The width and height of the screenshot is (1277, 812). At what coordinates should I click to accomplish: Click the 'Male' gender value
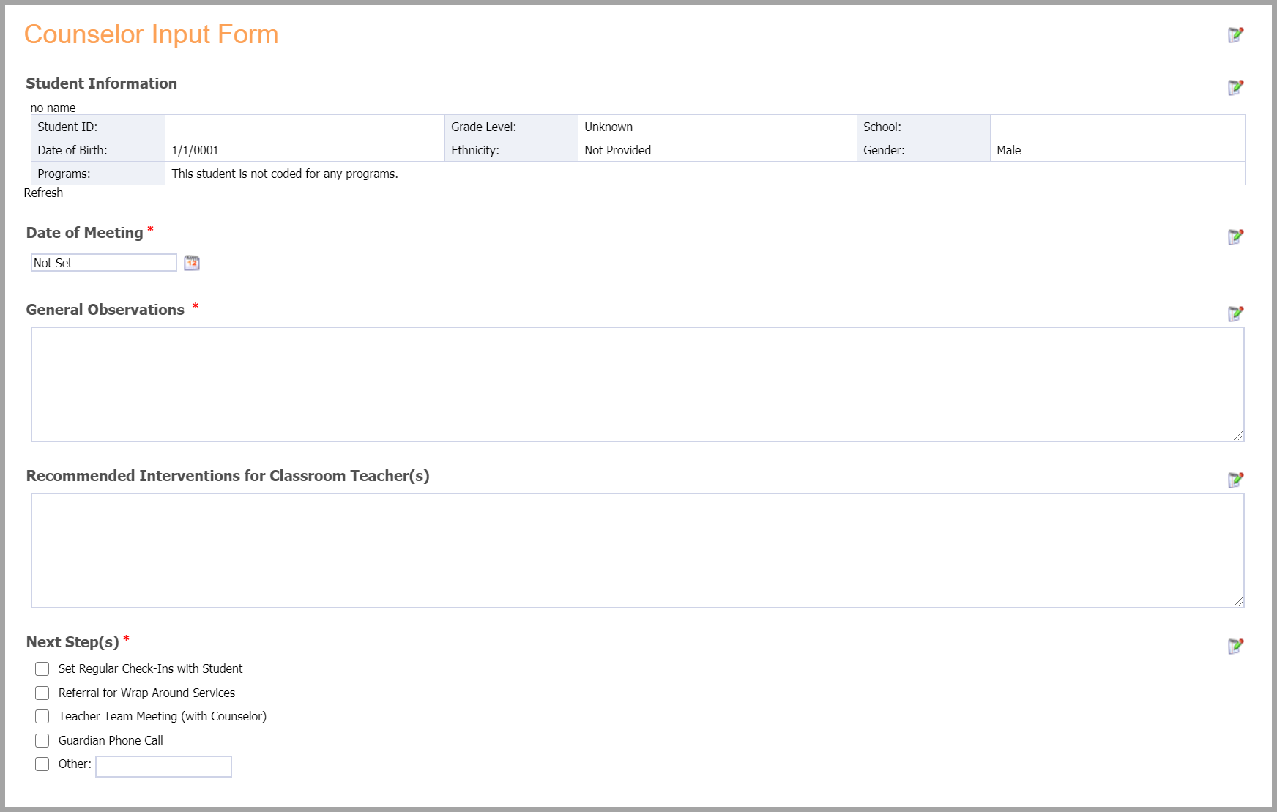click(1009, 150)
